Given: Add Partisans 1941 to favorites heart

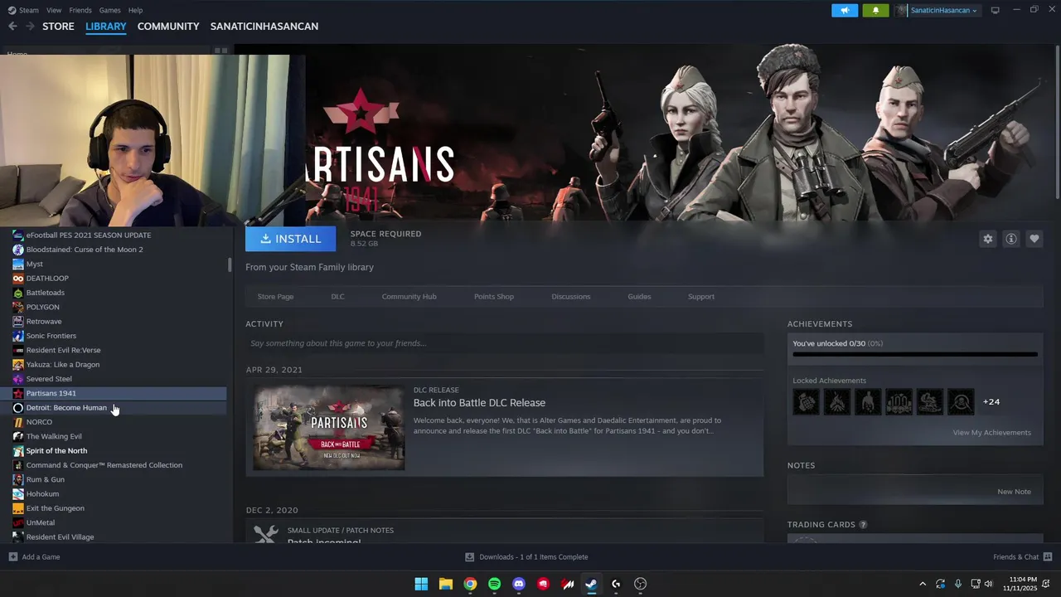Looking at the screenshot, I should pyautogui.click(x=1034, y=239).
